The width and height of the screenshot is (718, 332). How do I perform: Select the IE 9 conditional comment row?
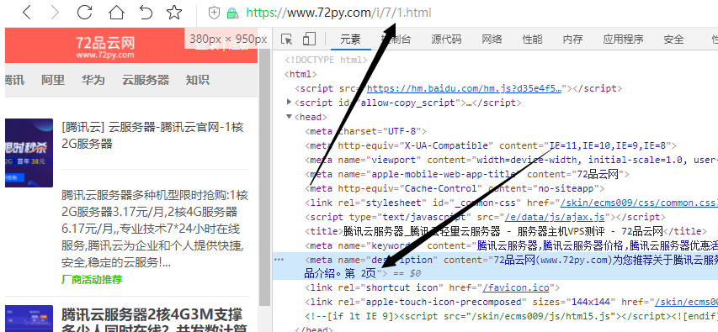tap(512, 316)
